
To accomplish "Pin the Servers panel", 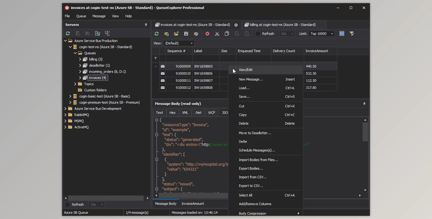I will [x=146, y=25].
